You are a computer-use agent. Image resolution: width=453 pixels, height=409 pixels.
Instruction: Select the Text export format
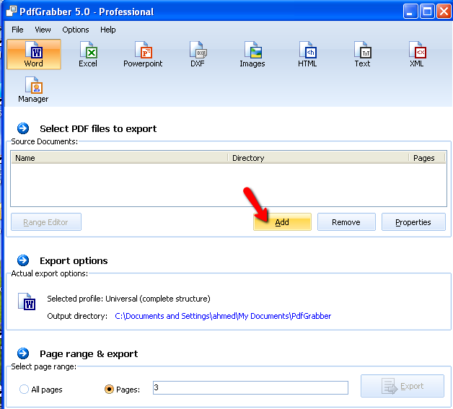[362, 54]
